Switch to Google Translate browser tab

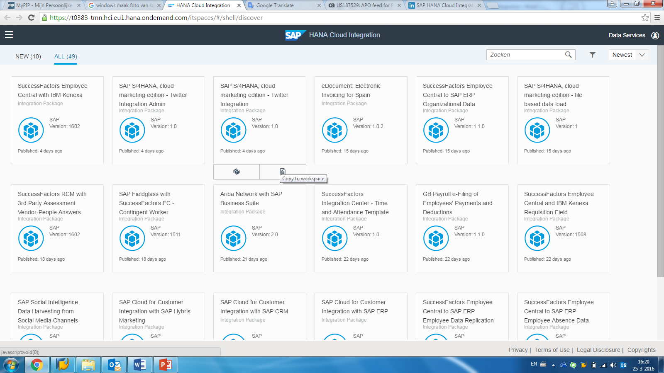tap(284, 5)
